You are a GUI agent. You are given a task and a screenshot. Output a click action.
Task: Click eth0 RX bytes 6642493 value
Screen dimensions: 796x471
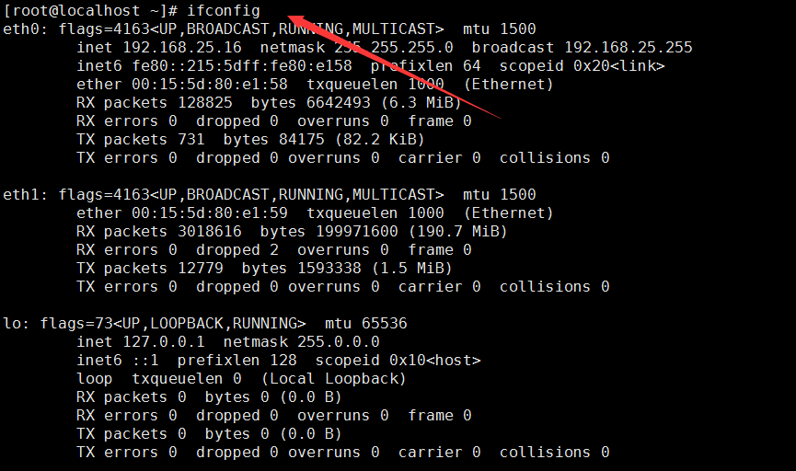pos(338,102)
